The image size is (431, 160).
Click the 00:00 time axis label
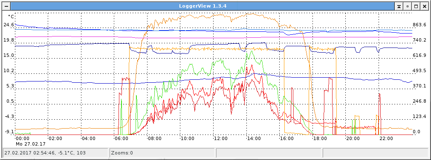pos(23,139)
